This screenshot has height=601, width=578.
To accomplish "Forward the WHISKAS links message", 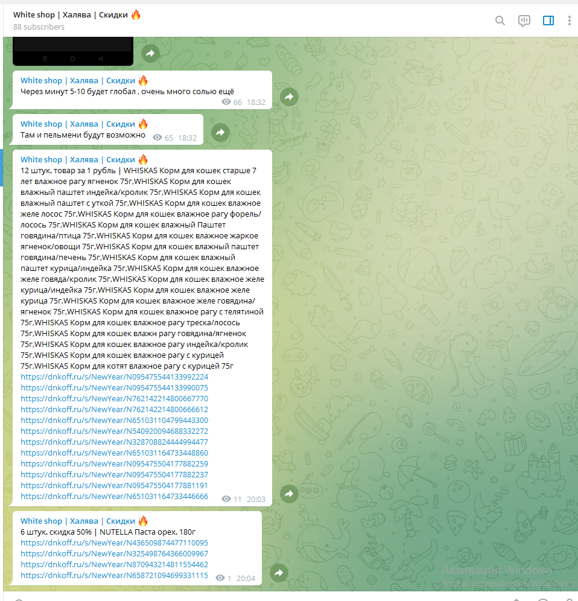I will pyautogui.click(x=289, y=494).
